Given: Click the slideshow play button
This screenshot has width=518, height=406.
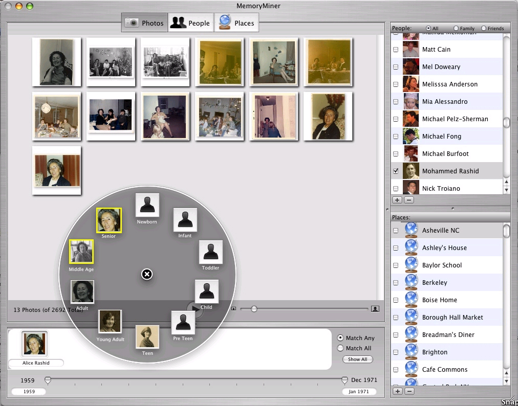Looking at the screenshot, I should pyautogui.click(x=195, y=309).
